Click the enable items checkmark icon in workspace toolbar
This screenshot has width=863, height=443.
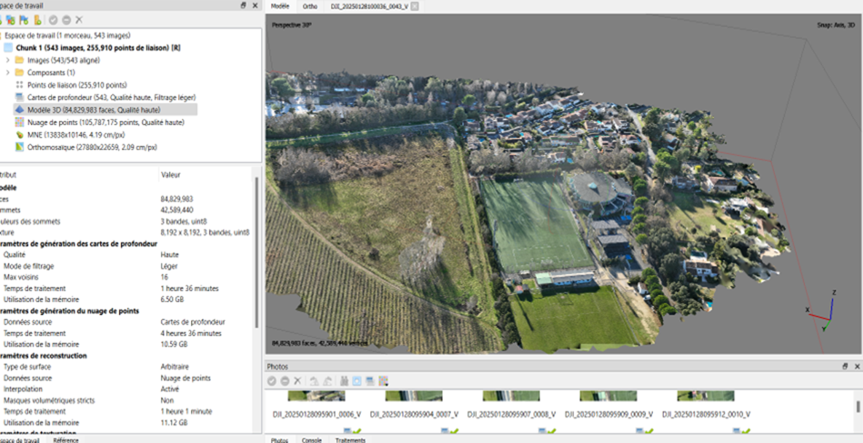[x=53, y=20]
